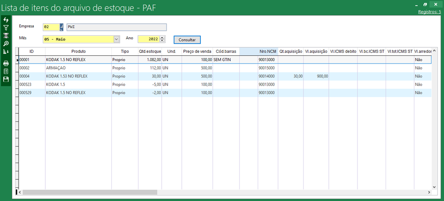
Task: Click the report document icon
Action: pos(6,71)
